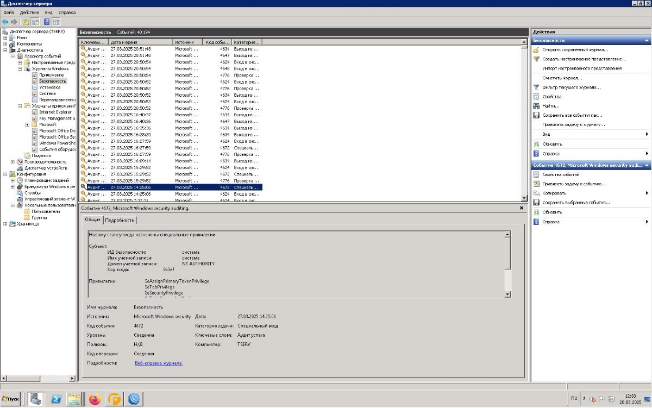Click Обновить under the Событие 4672 actions
Viewport: 652px width, 408px height.
tap(552, 212)
